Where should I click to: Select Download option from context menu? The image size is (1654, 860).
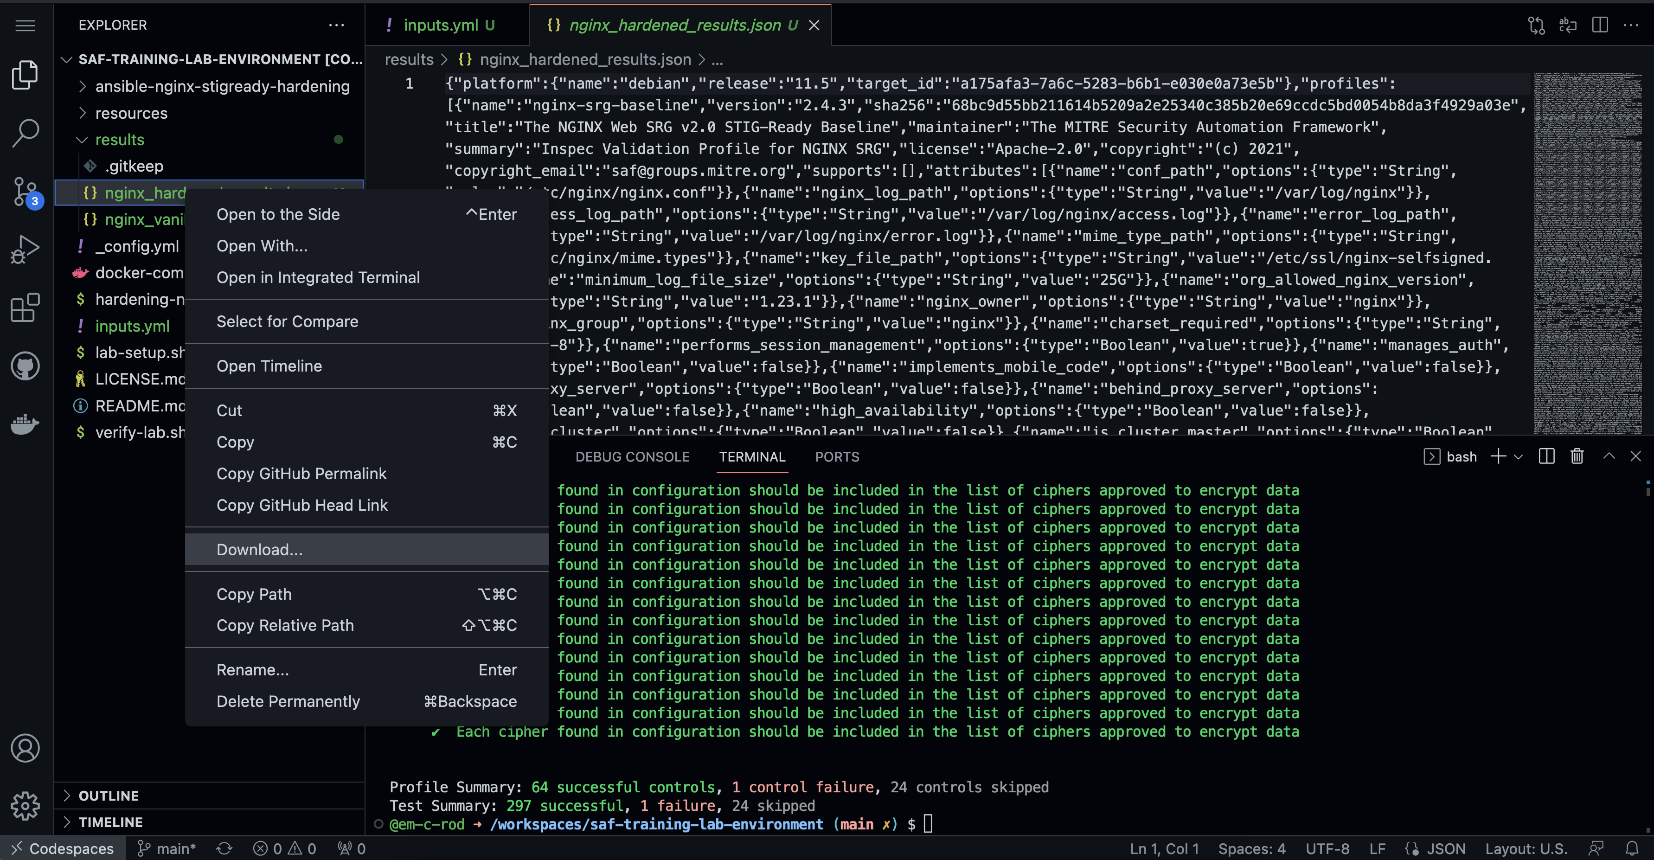[260, 548]
